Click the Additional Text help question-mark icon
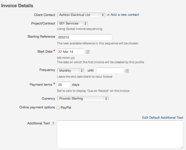The image size is (186, 150). pos(53,124)
